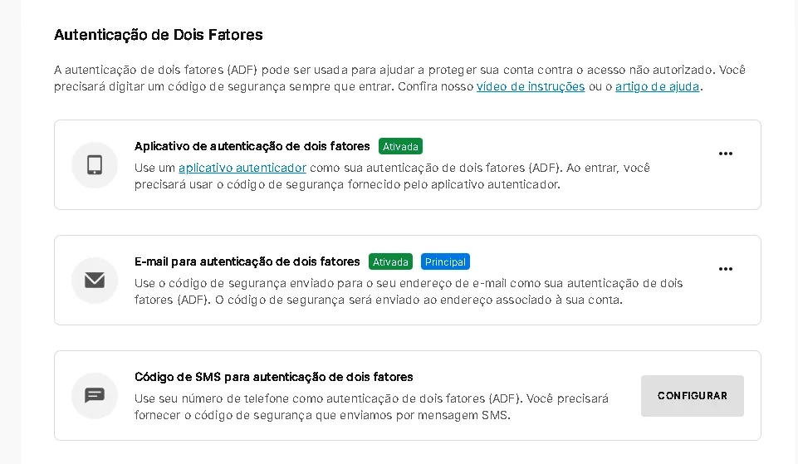Click 'Aplicativo de autenticação de dois fatores' title
Image resolution: width=798 pixels, height=464 pixels.
click(252, 147)
